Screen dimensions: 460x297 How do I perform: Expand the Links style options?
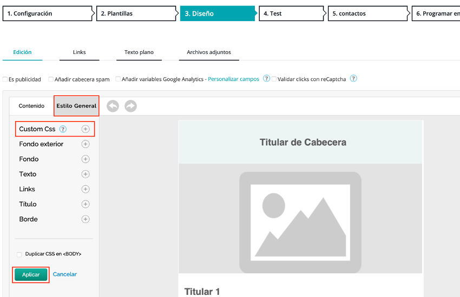(85, 190)
